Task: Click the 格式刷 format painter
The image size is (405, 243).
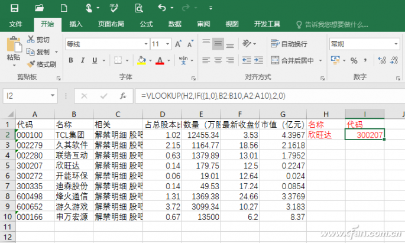Action: tap(41, 64)
